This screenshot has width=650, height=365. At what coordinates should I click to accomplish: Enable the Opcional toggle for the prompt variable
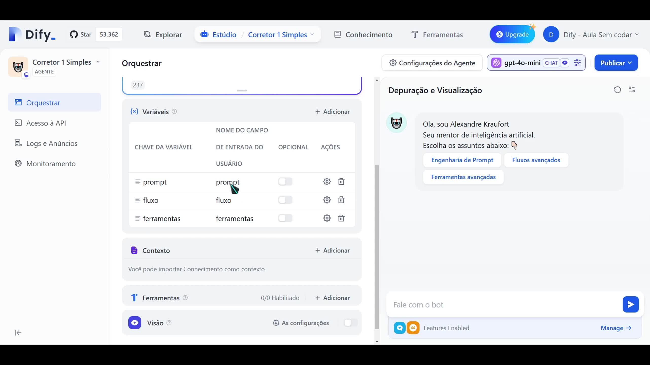tap(285, 181)
